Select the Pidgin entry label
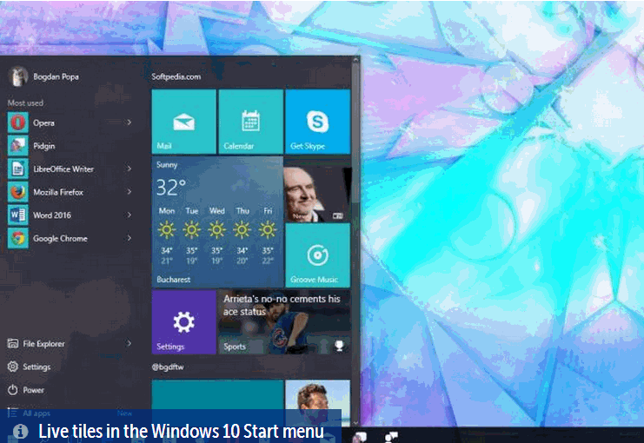The image size is (644, 443). point(44,146)
